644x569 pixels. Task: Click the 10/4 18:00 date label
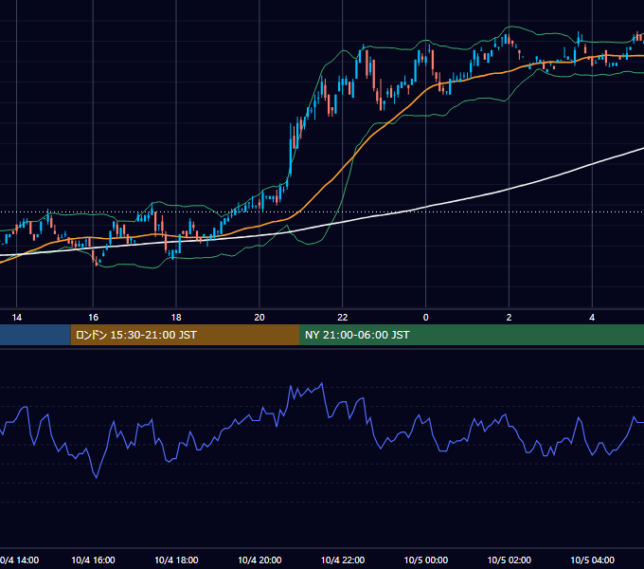[176, 560]
